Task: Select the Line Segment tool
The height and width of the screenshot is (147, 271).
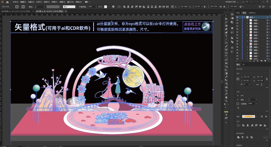Action: pyautogui.click(x=226, y=39)
